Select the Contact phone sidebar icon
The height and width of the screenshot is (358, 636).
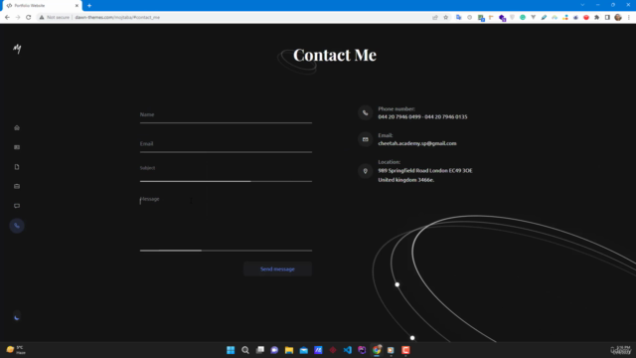coord(17,226)
